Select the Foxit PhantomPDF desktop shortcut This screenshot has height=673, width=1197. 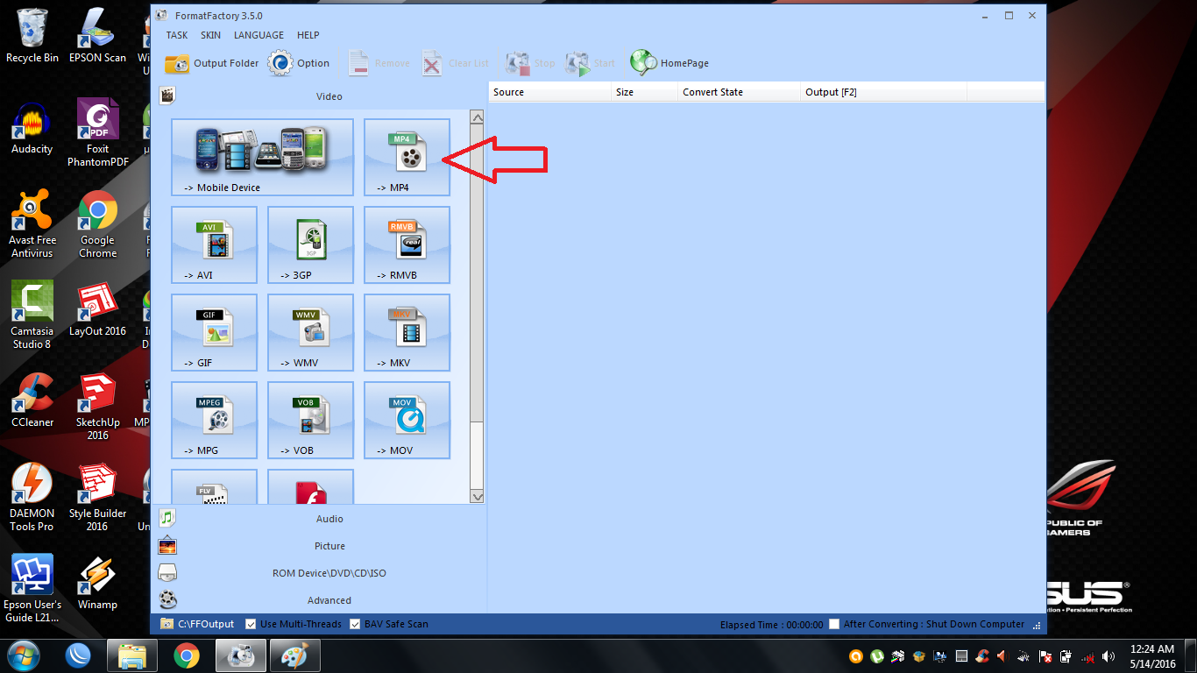[x=97, y=133]
